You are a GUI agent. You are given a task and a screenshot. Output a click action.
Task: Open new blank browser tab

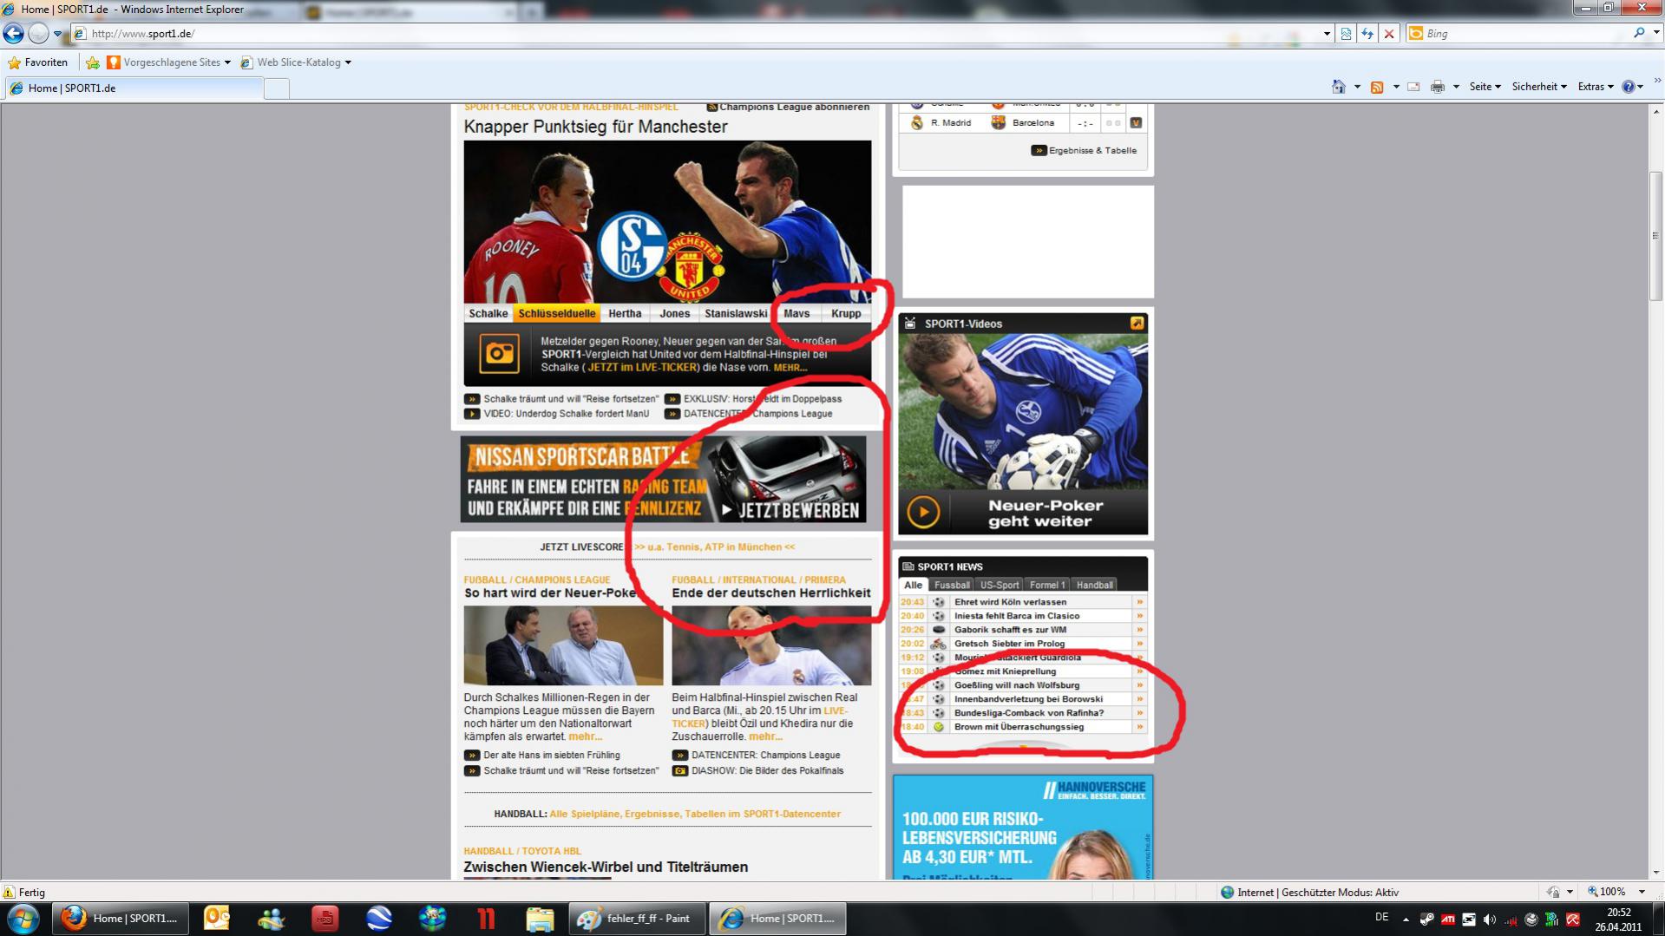pos(276,88)
